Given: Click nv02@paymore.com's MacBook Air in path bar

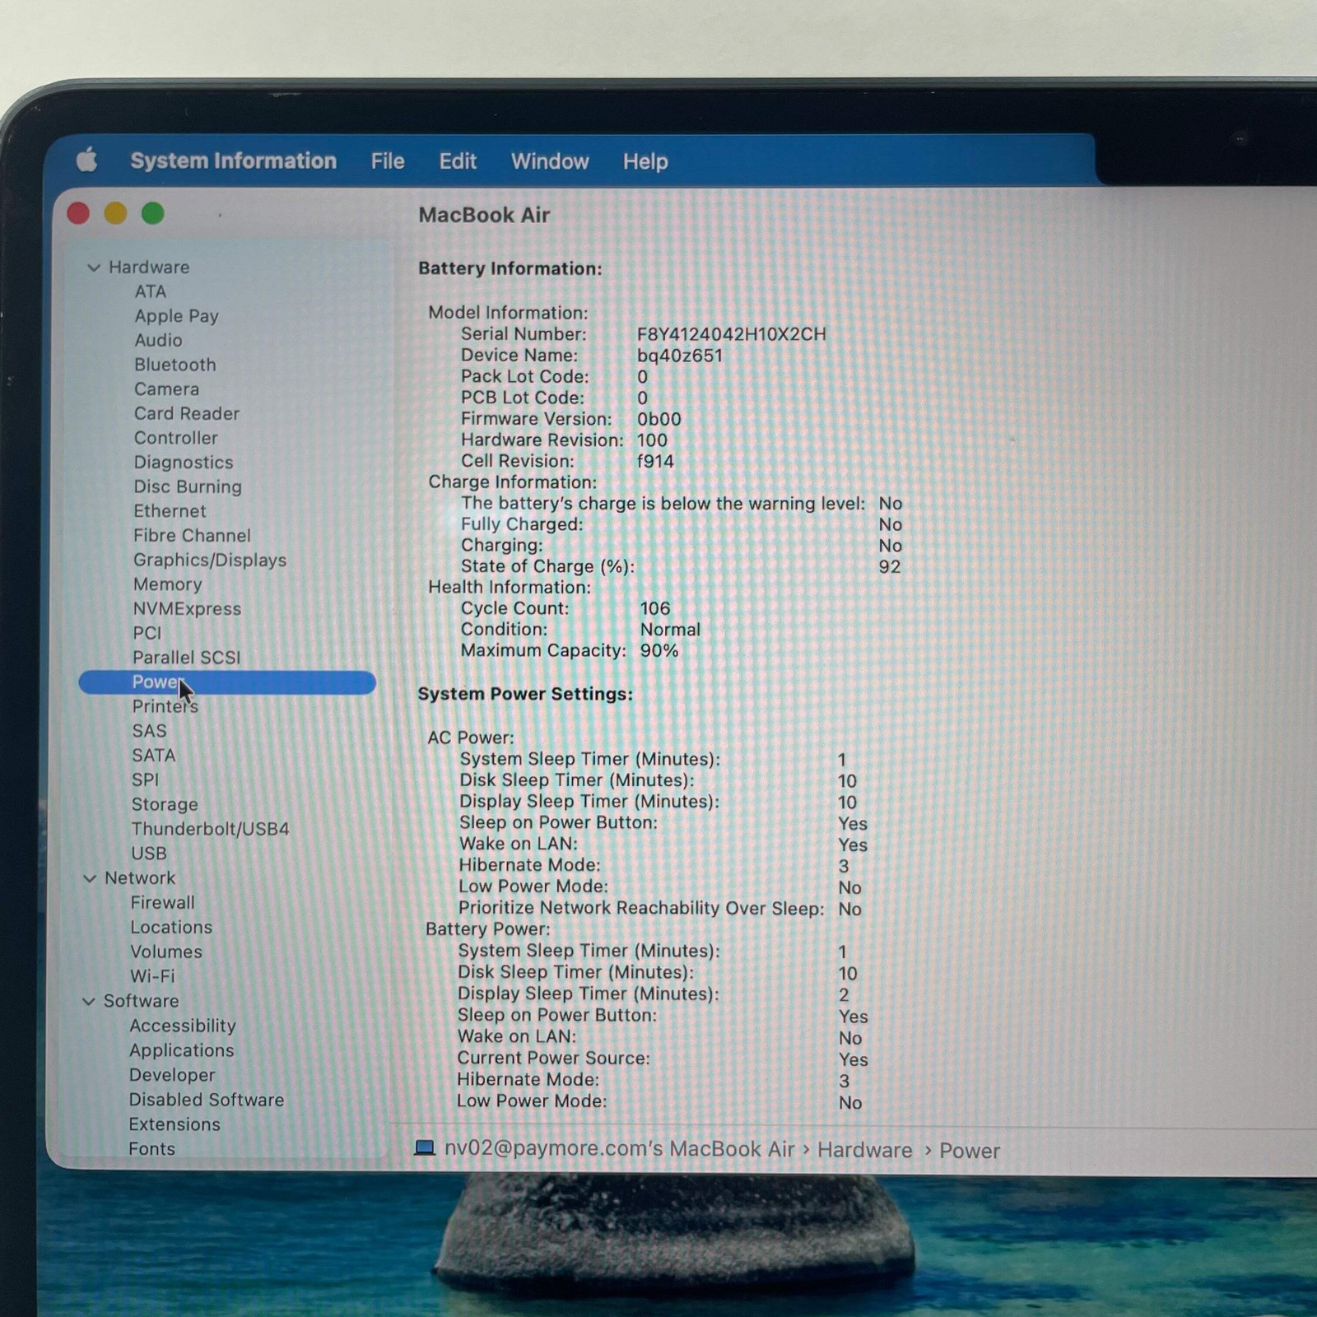Looking at the screenshot, I should click(619, 1148).
